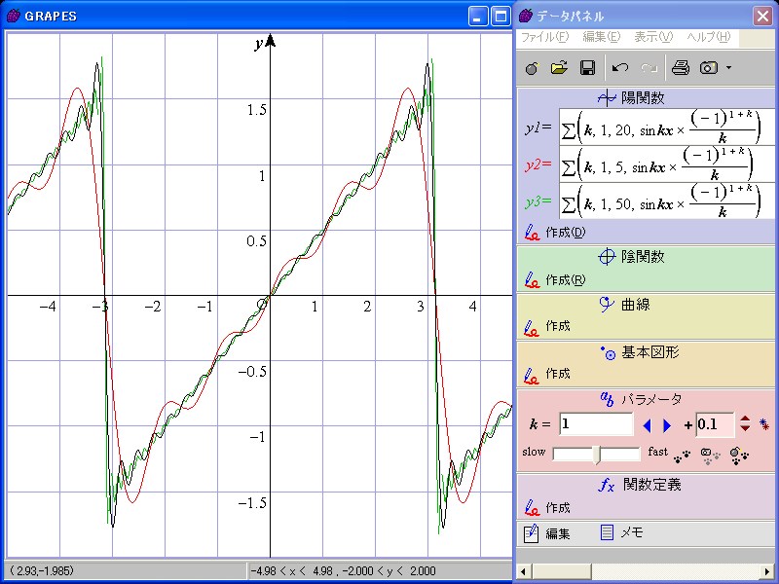Raise the 0.1 step size using up arrow
Viewport: 779px width, 584px height.
pos(745,420)
